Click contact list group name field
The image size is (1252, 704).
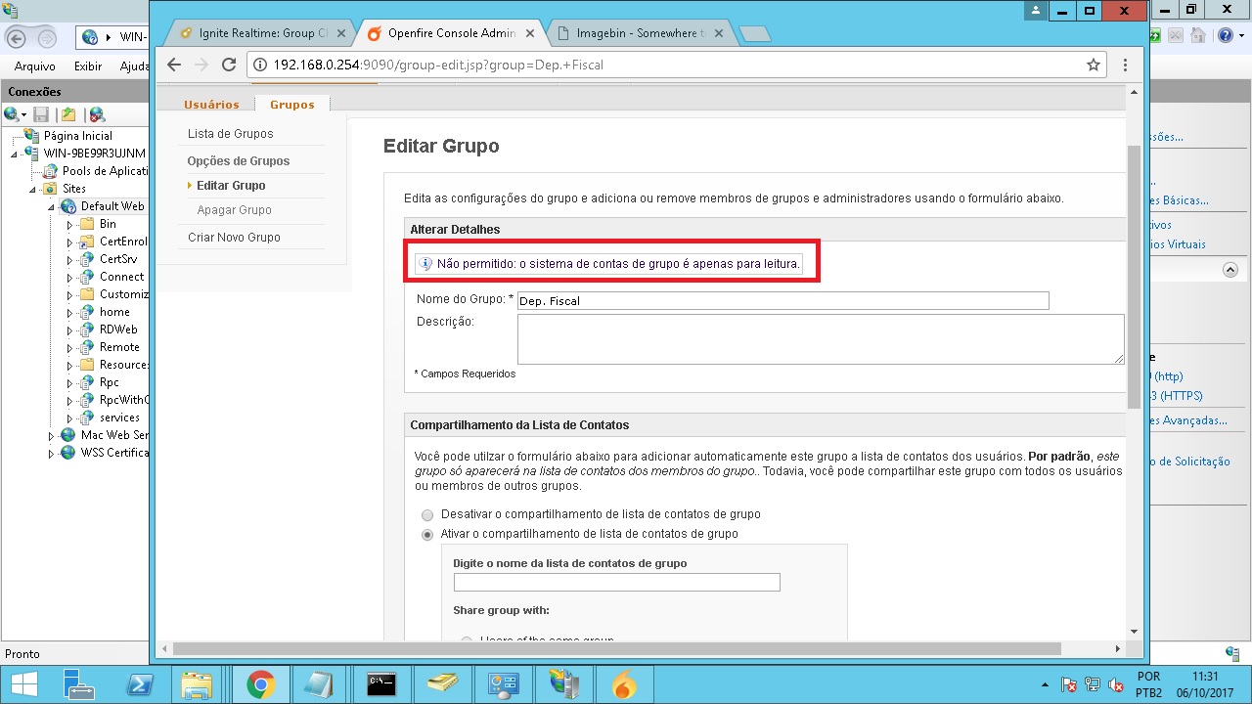click(617, 583)
